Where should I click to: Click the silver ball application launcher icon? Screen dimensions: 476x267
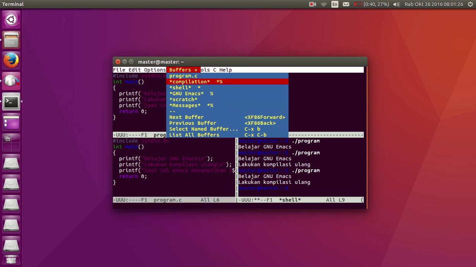coord(11,81)
